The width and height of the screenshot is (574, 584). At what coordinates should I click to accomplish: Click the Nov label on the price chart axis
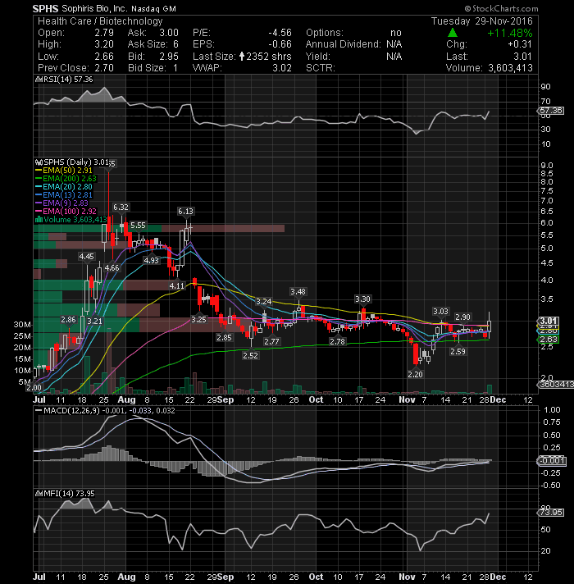click(407, 399)
